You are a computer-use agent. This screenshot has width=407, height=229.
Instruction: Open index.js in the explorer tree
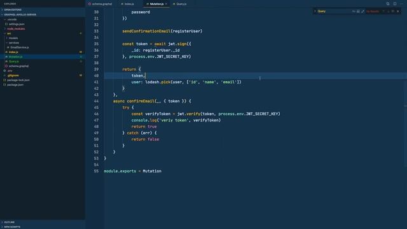(x=43, y=52)
